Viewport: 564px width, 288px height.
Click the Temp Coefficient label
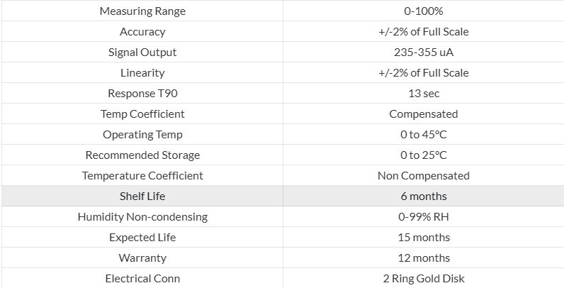(142, 114)
